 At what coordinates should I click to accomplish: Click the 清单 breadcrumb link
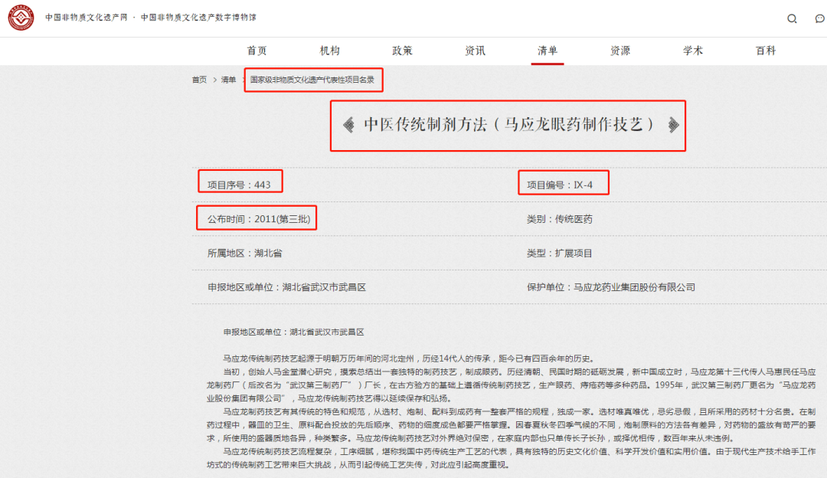[227, 79]
